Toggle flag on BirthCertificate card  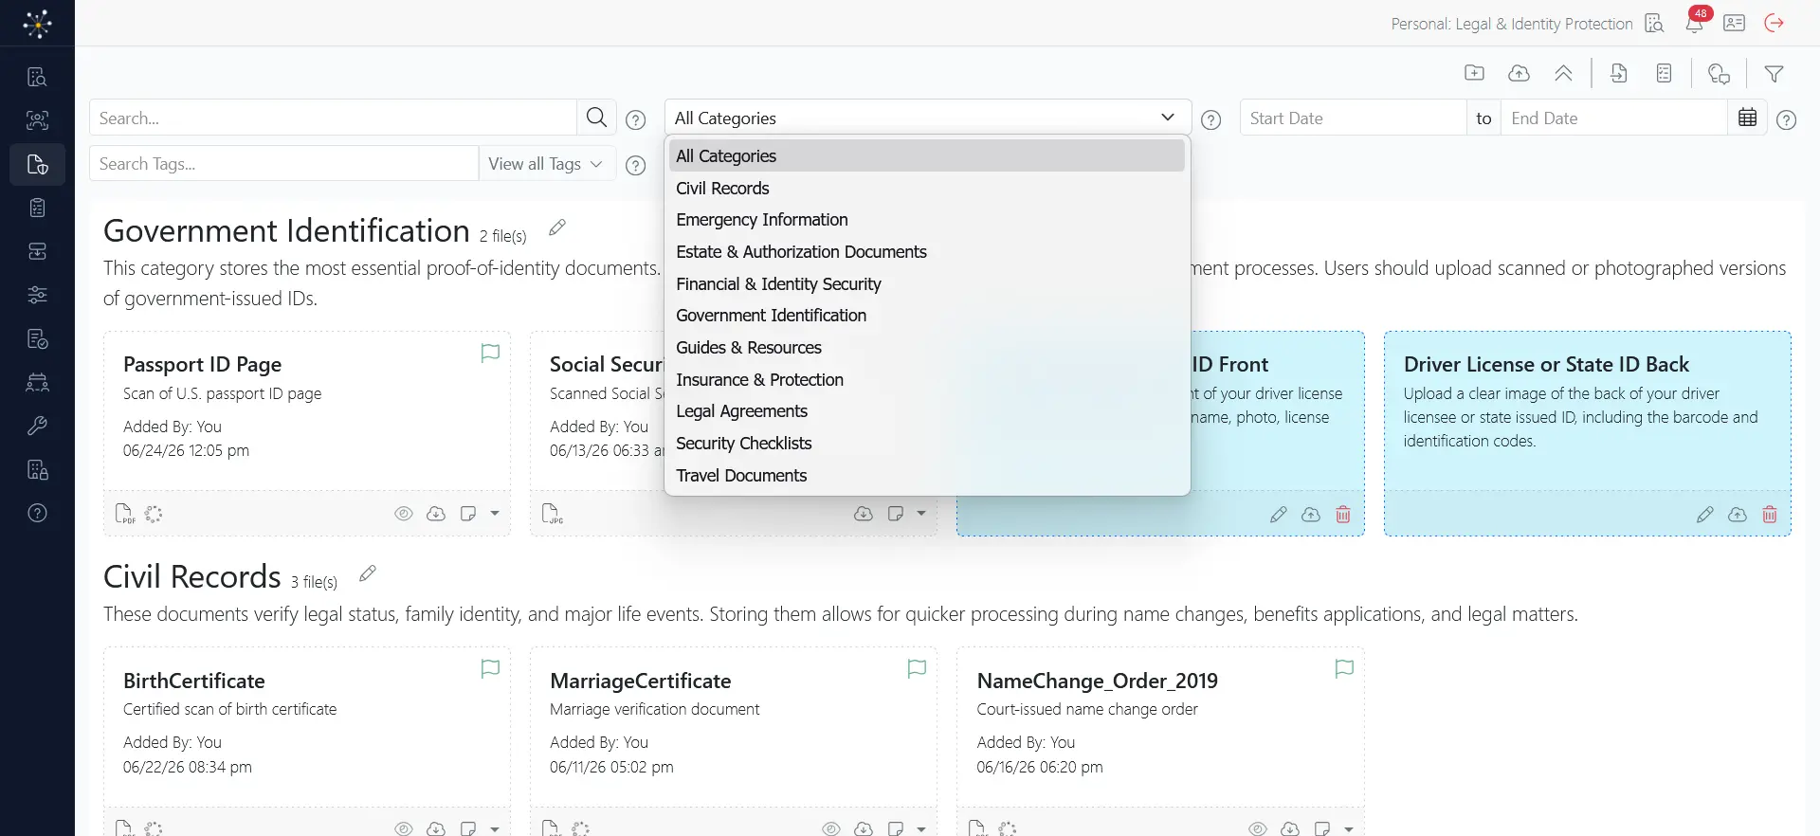pyautogui.click(x=490, y=669)
